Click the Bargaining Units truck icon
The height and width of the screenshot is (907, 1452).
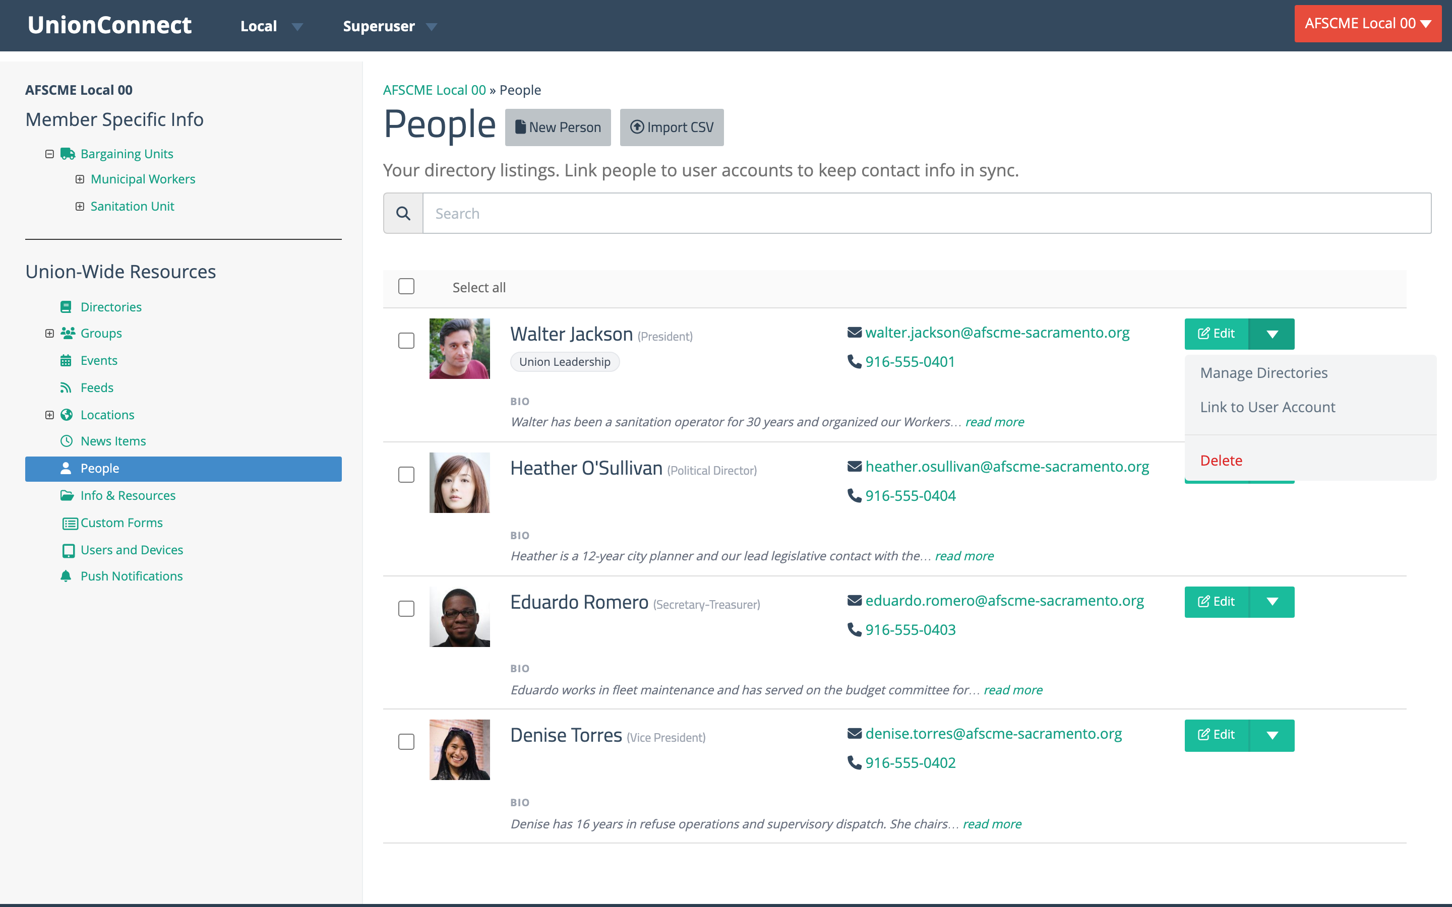click(68, 154)
